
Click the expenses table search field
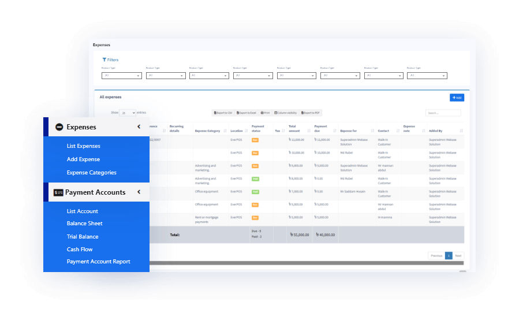443,113
